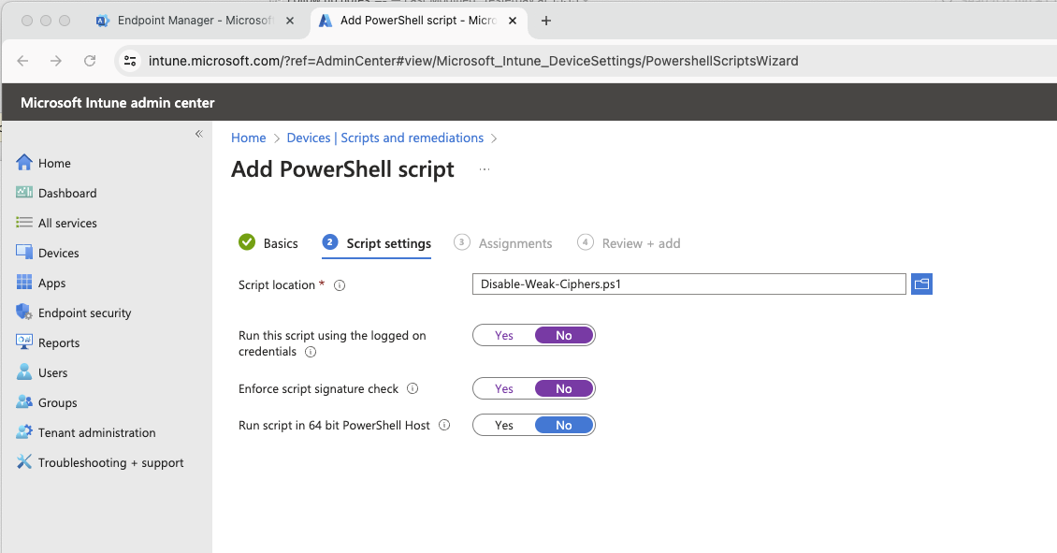Open the ellipsis menu beside Add PowerShell script
The image size is (1057, 553).
click(484, 169)
